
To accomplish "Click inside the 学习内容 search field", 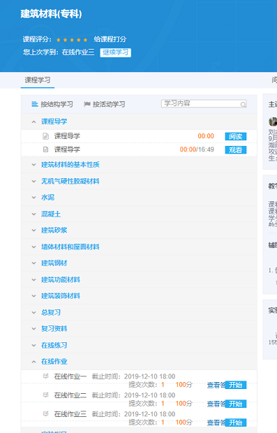I will click(x=204, y=103).
